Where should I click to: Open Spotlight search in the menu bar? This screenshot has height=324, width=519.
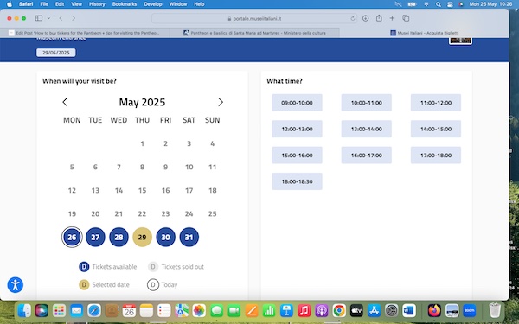(x=439, y=4)
